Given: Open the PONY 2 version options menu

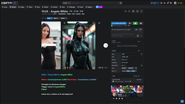Looking at the screenshot, I should coord(59,18).
